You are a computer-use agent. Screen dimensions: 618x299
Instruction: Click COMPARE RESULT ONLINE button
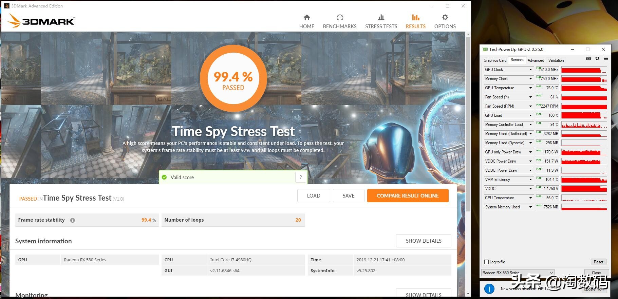click(x=408, y=196)
